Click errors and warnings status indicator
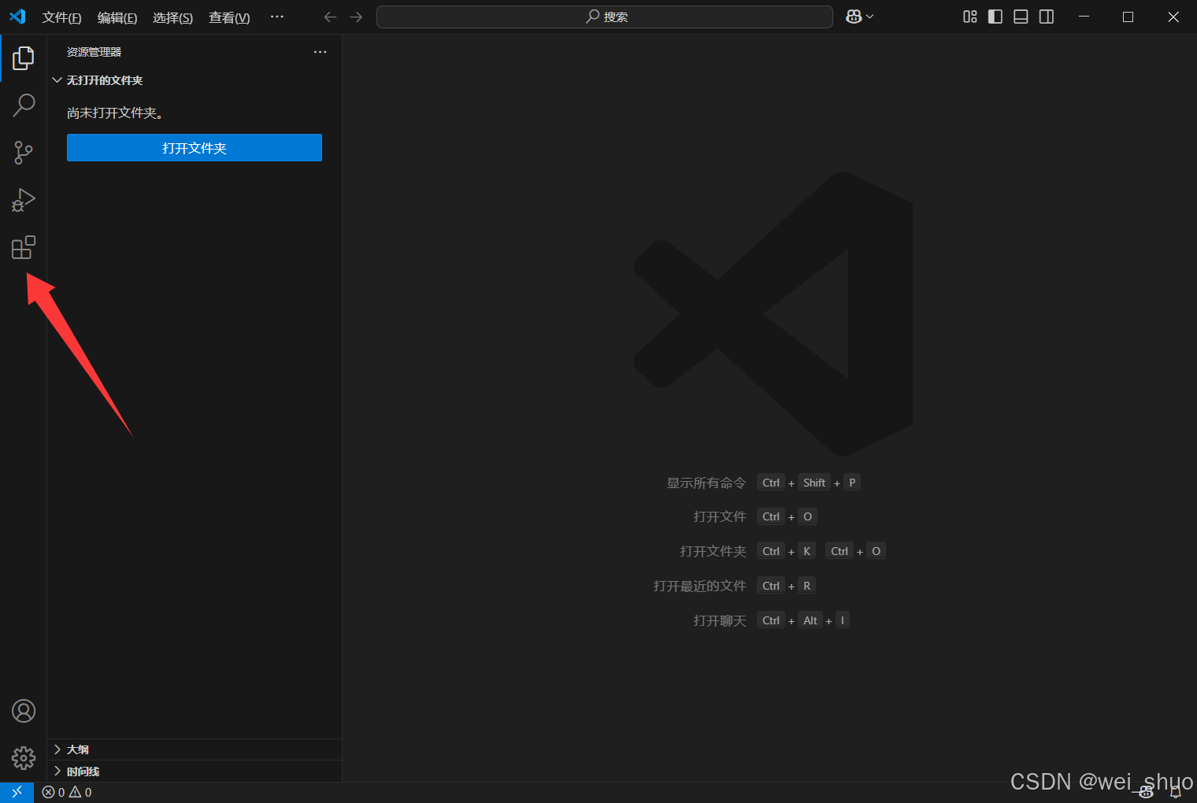 (68, 792)
